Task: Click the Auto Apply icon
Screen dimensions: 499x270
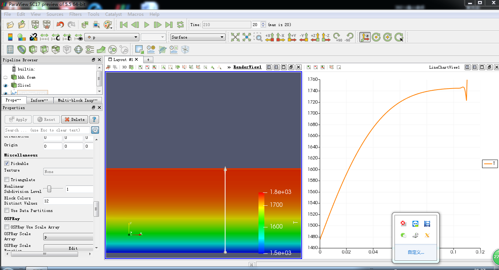Action: click(85, 25)
